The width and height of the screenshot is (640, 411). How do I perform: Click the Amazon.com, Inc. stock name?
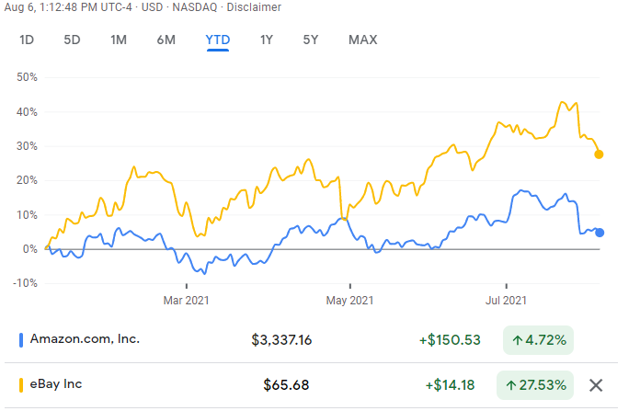click(x=85, y=339)
